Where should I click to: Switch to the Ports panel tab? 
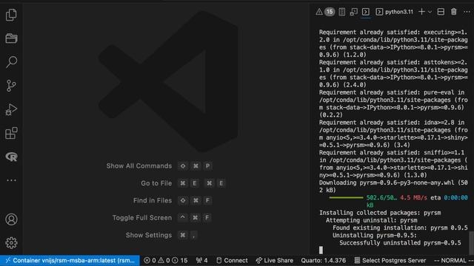(x=353, y=12)
